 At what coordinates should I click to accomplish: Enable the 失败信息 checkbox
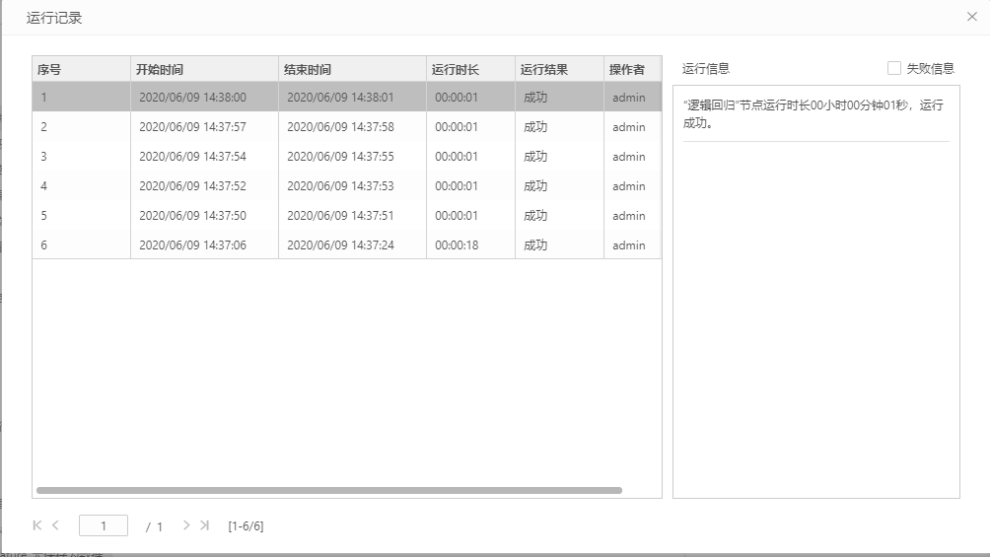(x=894, y=68)
